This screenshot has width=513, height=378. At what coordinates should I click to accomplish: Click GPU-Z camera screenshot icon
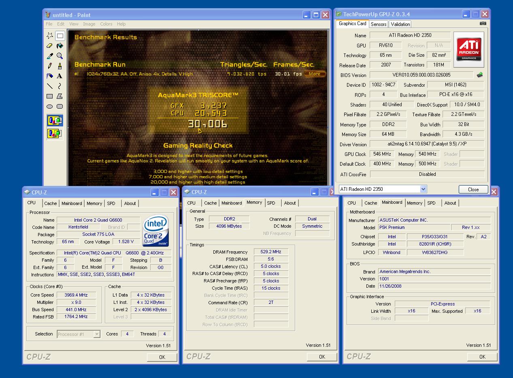[x=483, y=23]
